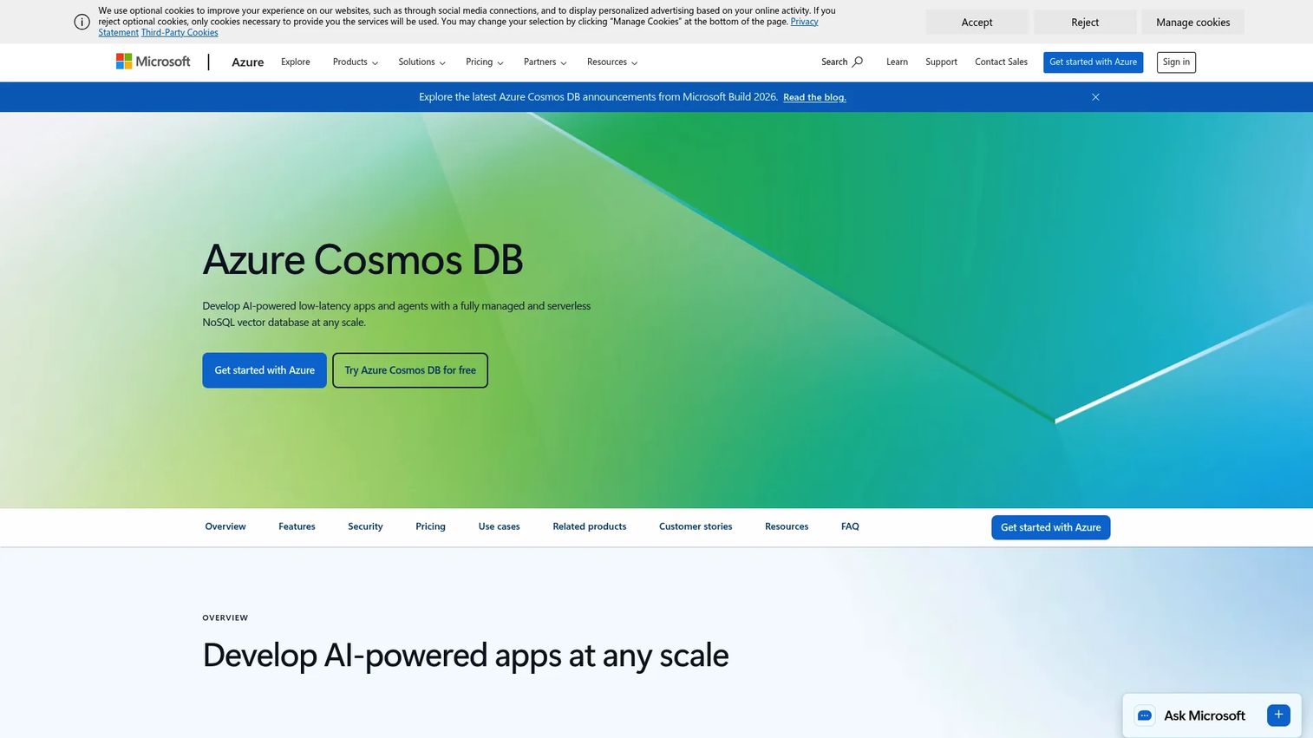
Task: Select the Overview tab
Action: [225, 526]
